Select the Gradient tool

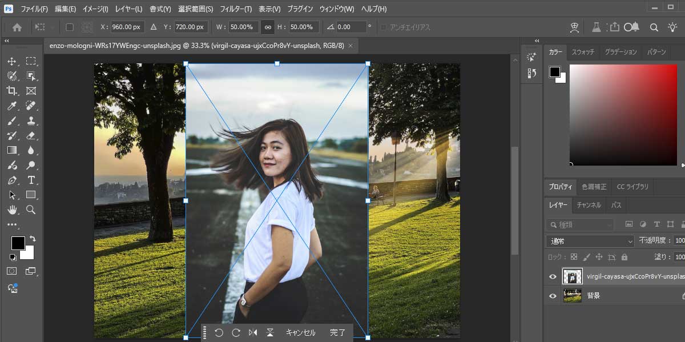click(11, 150)
